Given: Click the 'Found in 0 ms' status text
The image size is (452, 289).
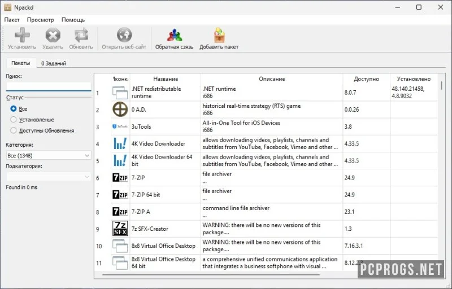Looking at the screenshot, I should [x=21, y=187].
